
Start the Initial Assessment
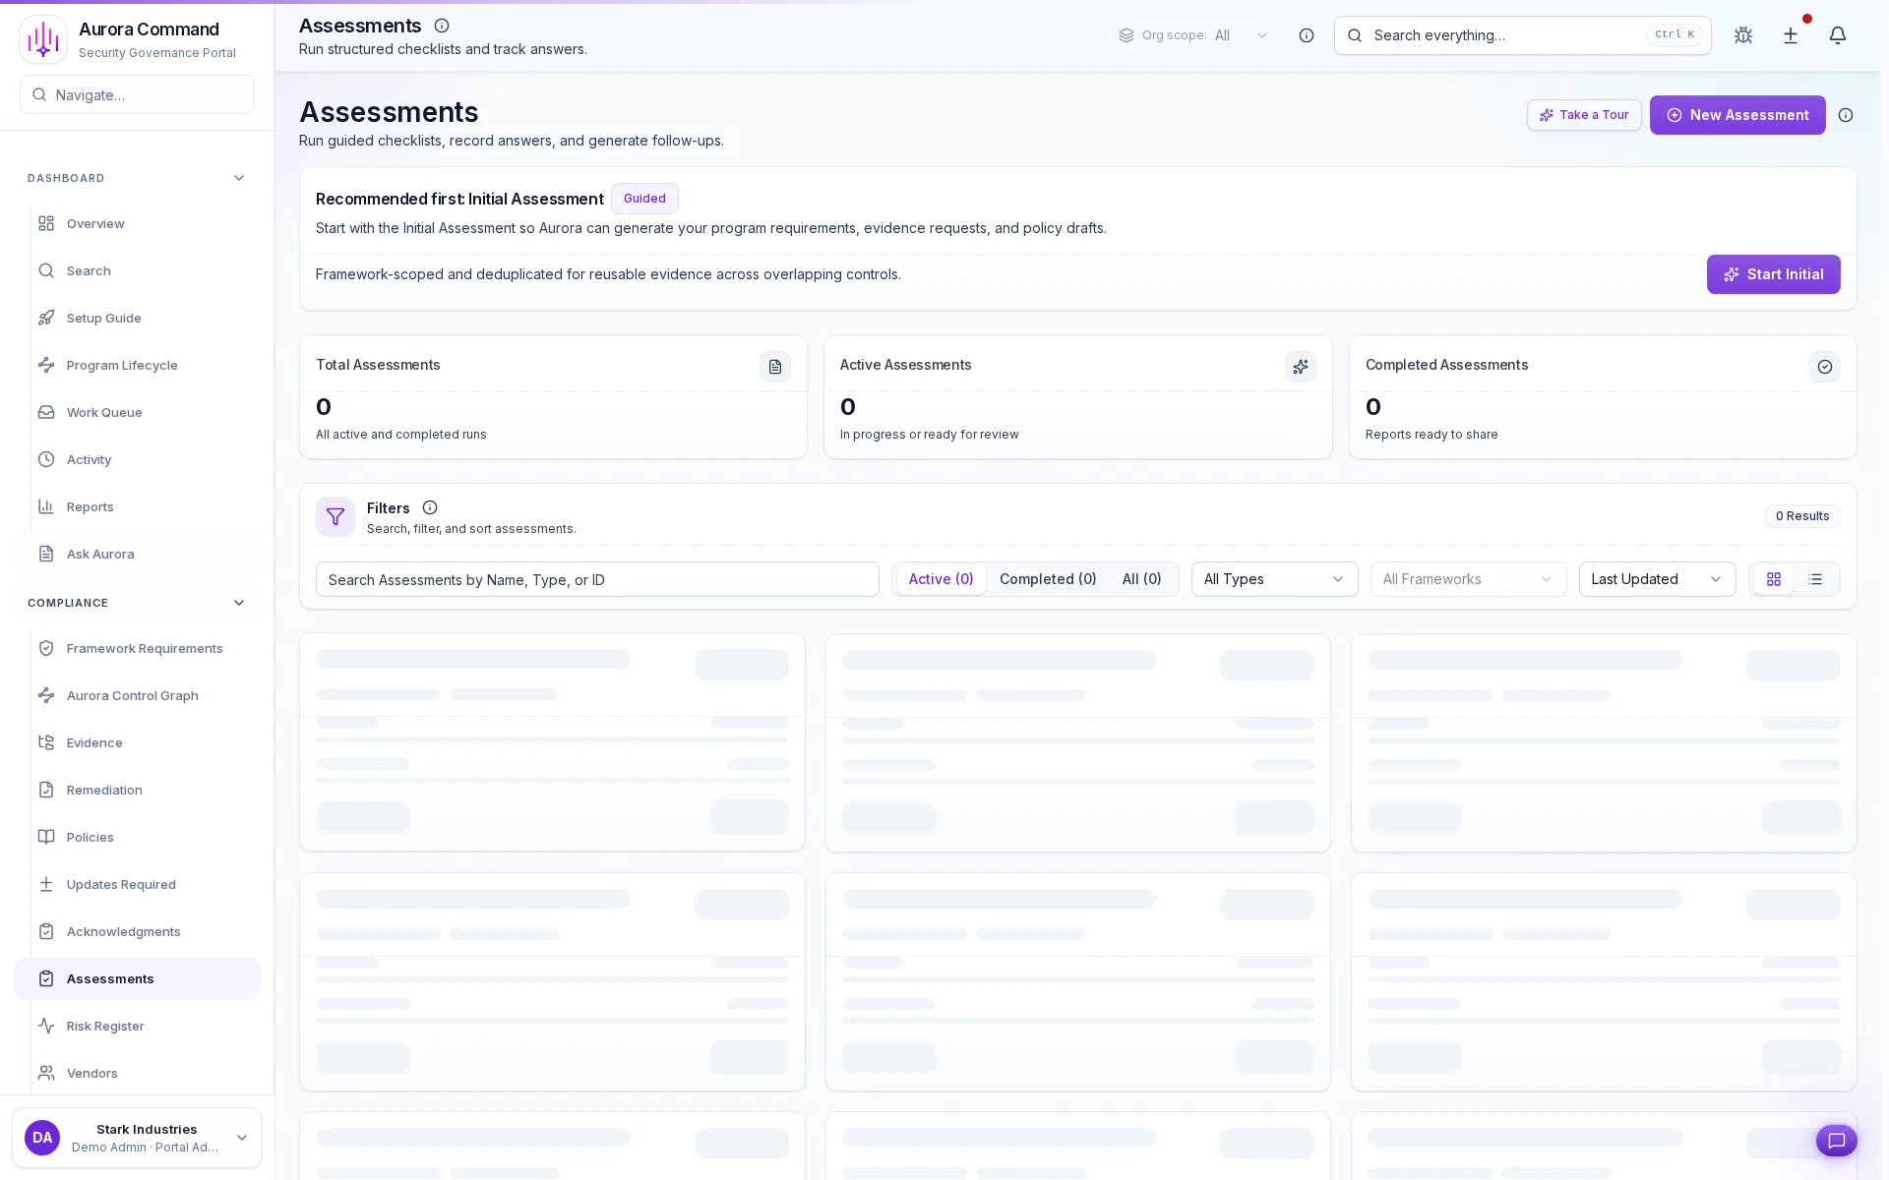[1773, 273]
